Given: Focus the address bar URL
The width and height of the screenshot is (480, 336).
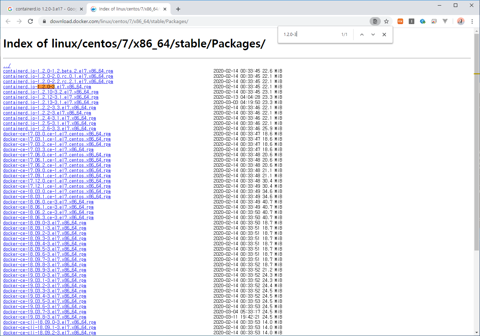Looking at the screenshot, I should click(x=119, y=21).
